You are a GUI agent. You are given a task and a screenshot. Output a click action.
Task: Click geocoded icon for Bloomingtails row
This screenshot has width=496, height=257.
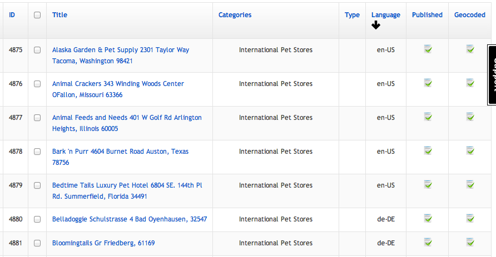470,242
